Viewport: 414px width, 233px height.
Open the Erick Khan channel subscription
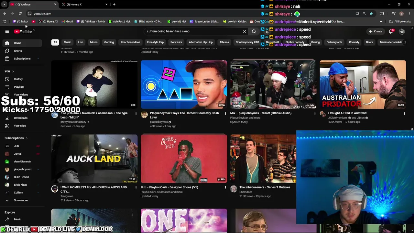22,185
